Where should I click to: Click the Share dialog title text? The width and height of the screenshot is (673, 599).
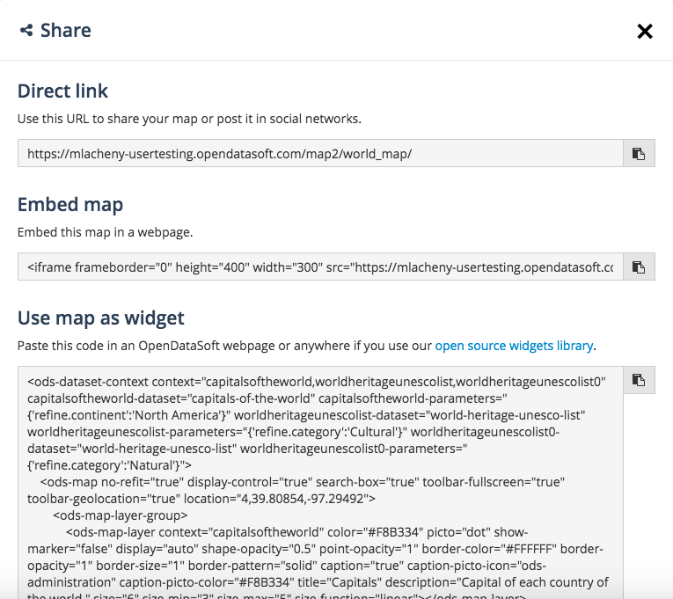66,31
